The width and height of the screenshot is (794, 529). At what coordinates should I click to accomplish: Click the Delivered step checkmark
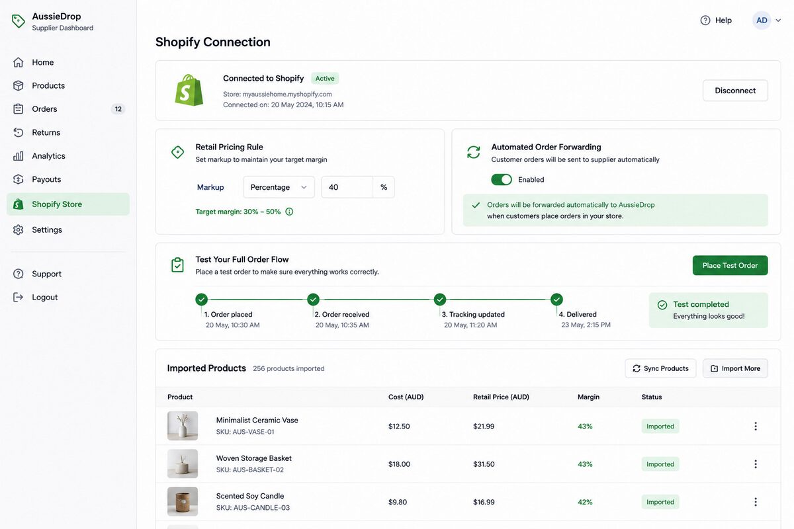556,300
